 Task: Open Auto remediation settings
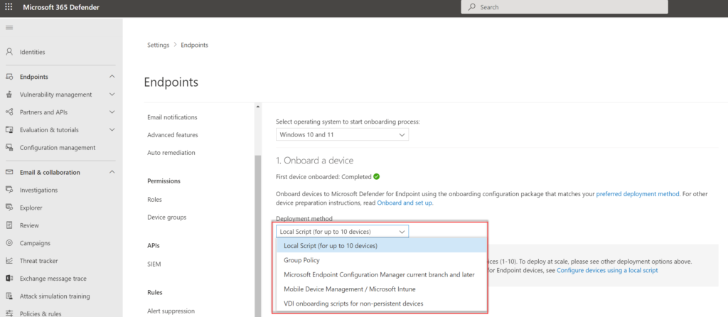pyautogui.click(x=171, y=153)
